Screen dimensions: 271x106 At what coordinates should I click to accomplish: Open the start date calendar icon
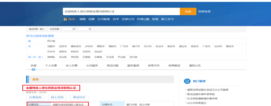point(74,29)
